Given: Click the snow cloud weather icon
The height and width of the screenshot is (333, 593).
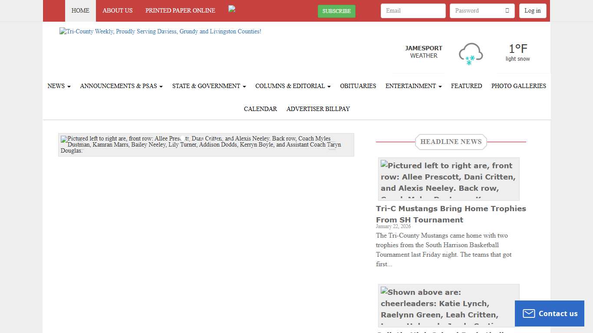Looking at the screenshot, I should (x=471, y=54).
